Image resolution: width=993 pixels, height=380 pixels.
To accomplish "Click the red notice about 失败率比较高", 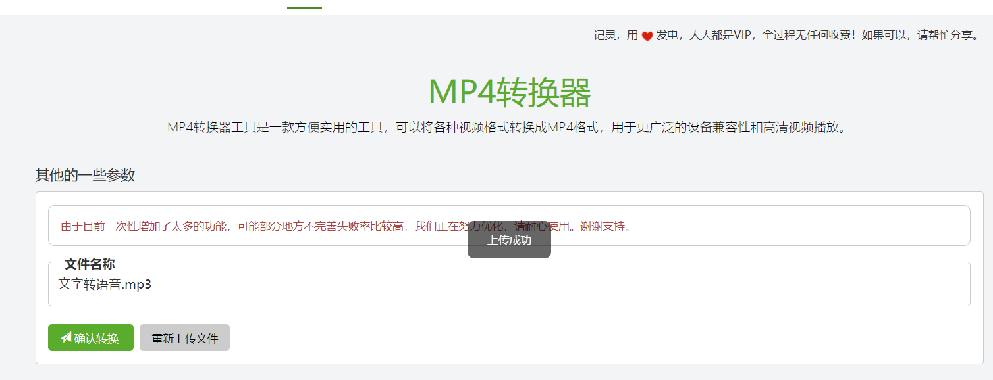I will click(x=347, y=226).
